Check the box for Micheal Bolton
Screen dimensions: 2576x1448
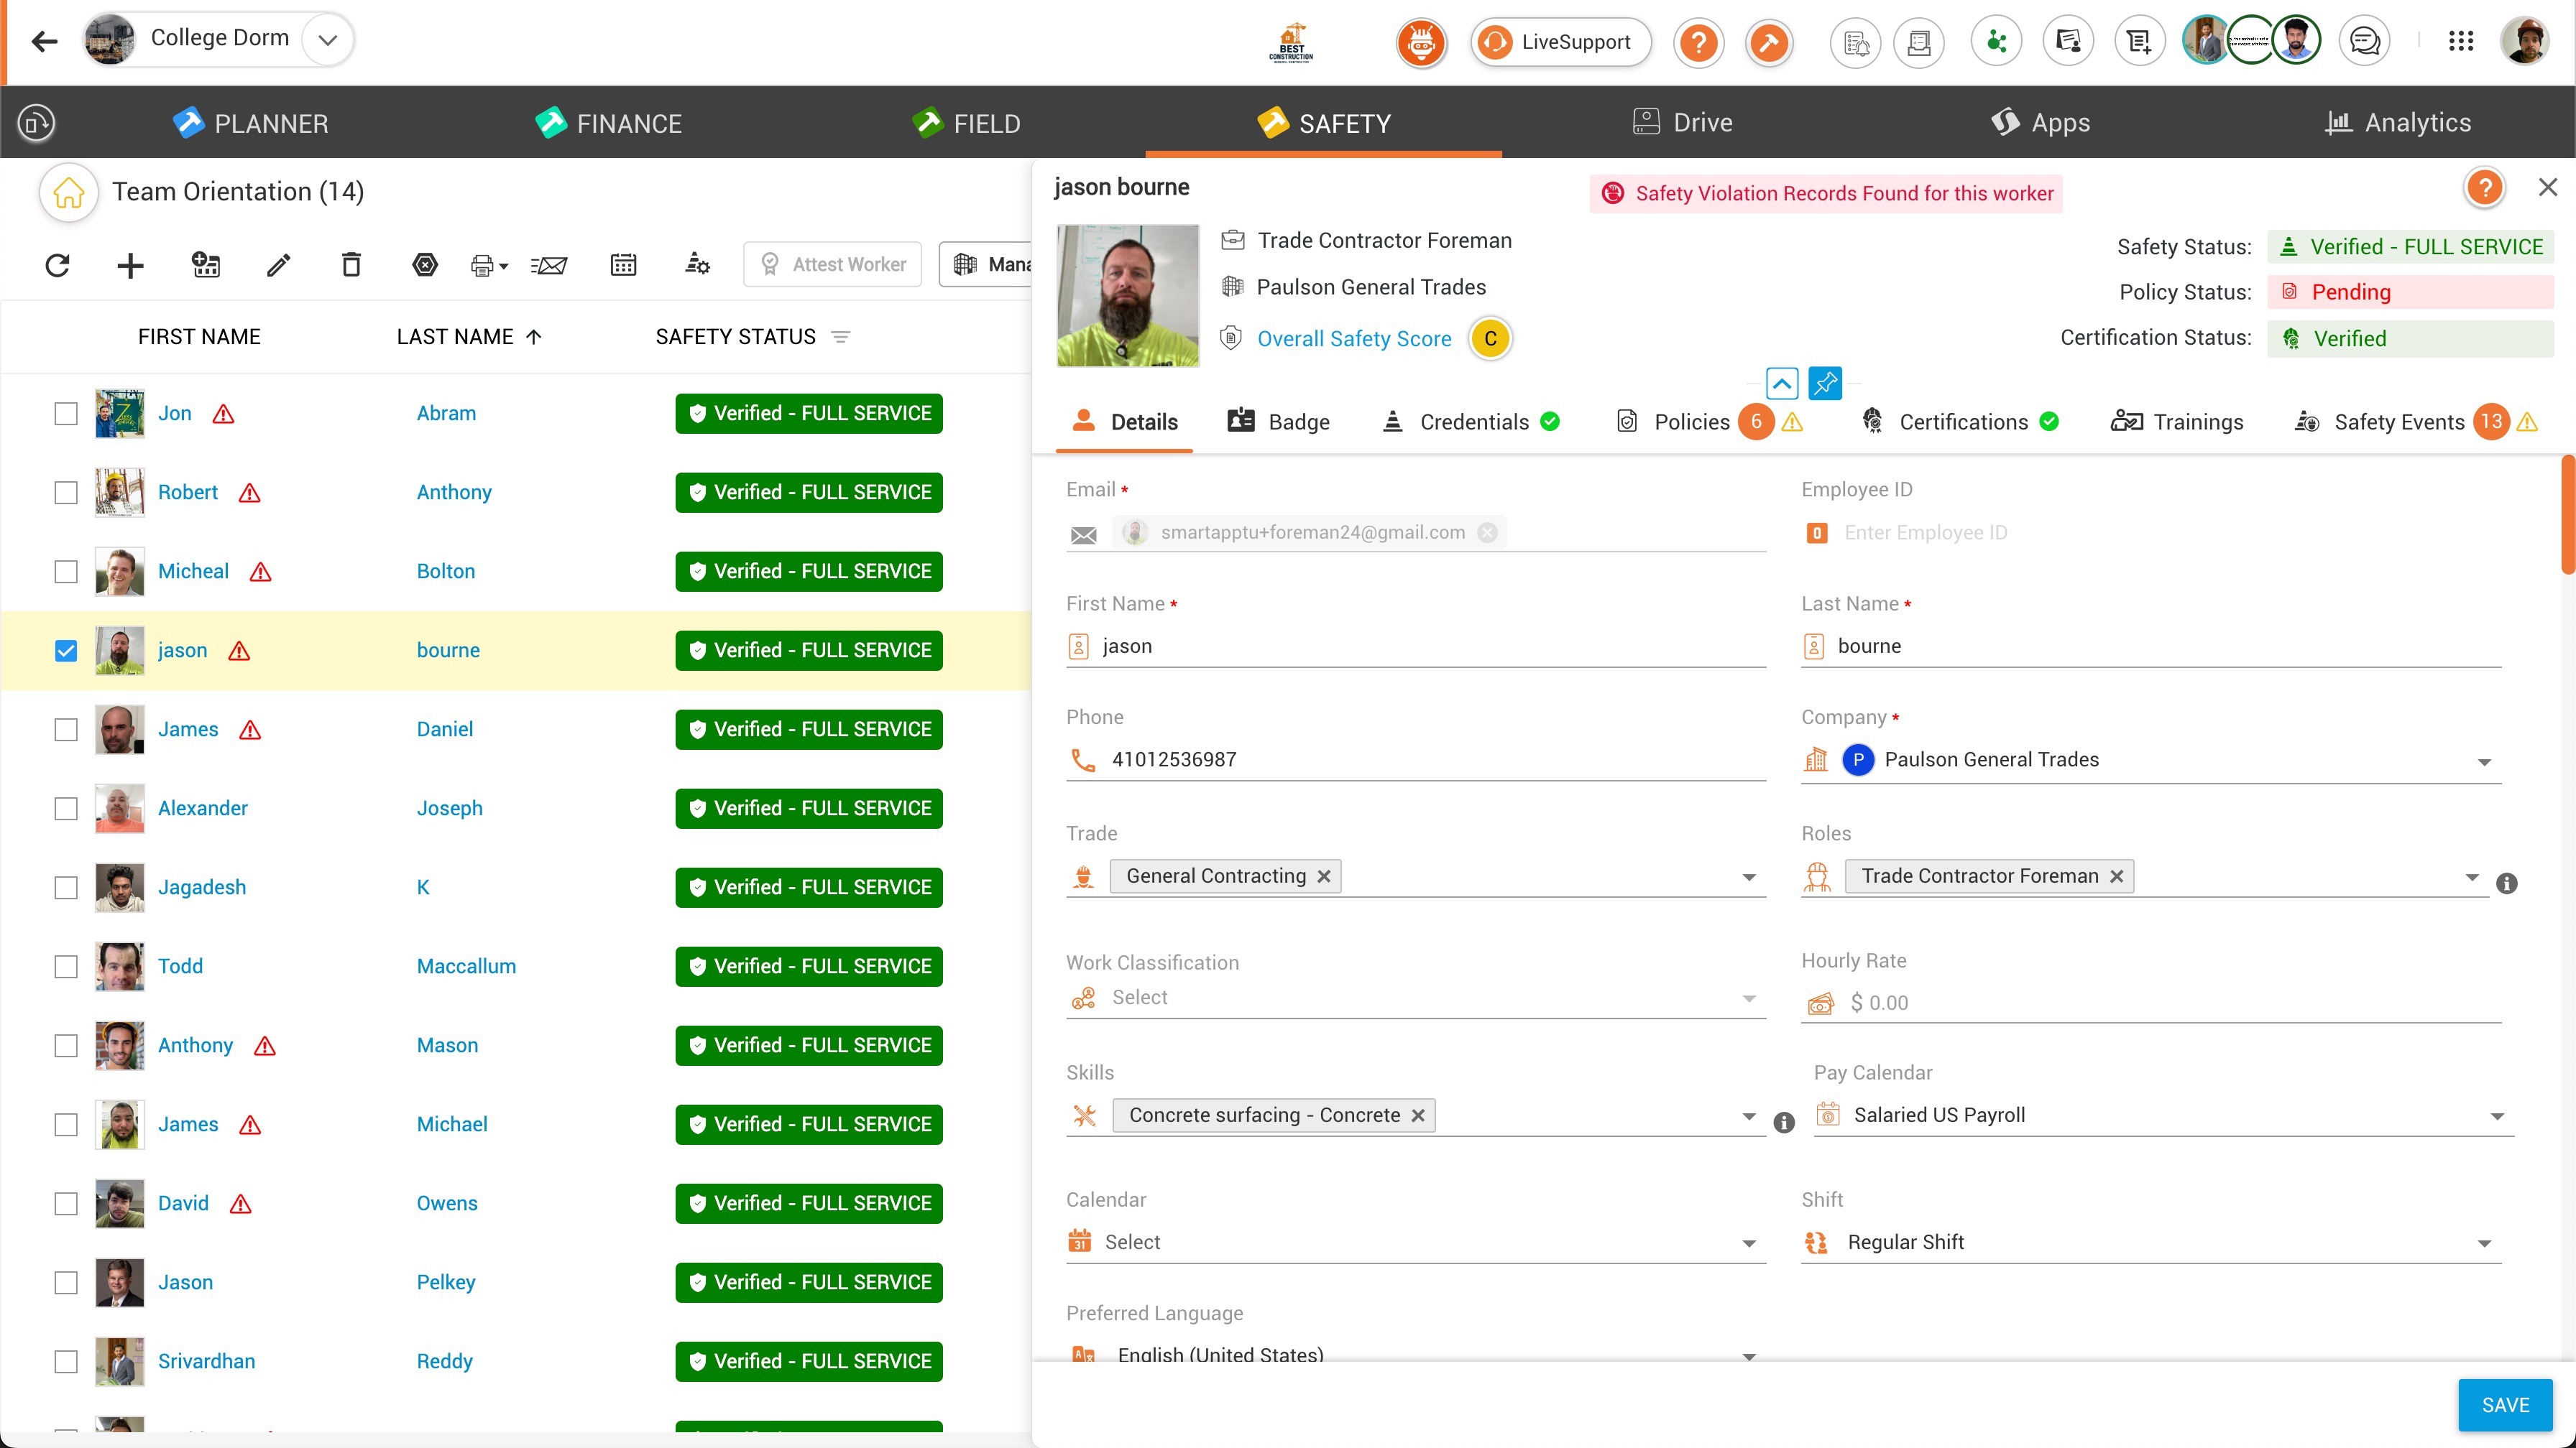[x=66, y=572]
